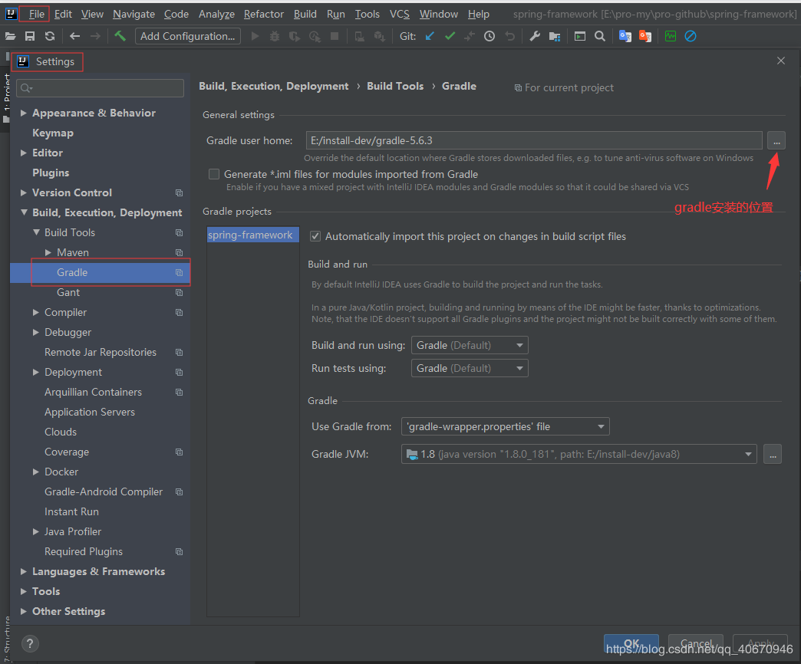Show Git history with the clock icon
This screenshot has height=664, width=801.
[489, 36]
